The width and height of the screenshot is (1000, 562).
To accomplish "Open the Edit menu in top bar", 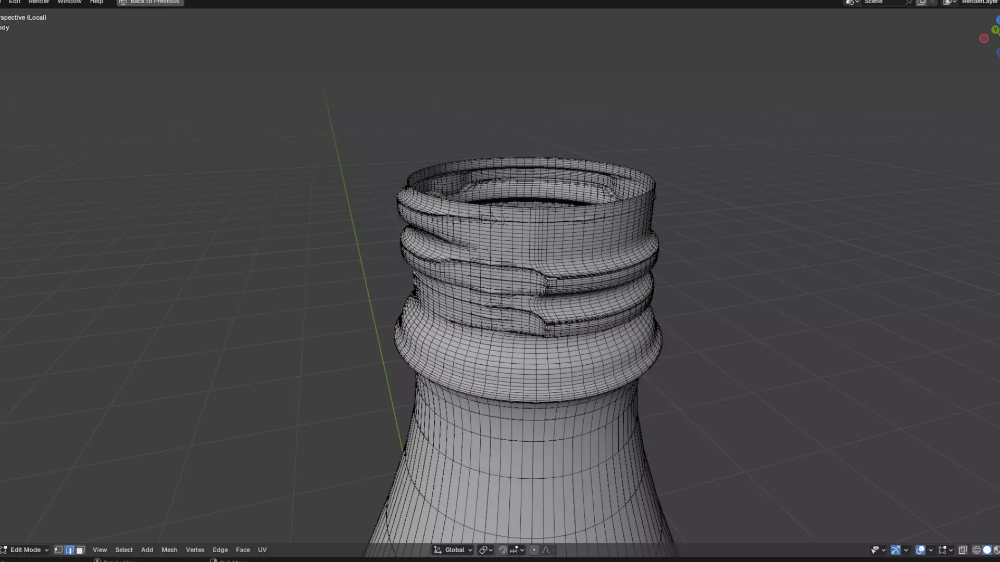I will (15, 2).
